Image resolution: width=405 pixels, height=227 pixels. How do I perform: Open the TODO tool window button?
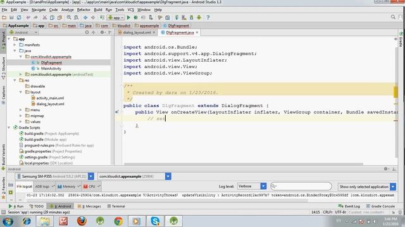[x=37, y=206]
